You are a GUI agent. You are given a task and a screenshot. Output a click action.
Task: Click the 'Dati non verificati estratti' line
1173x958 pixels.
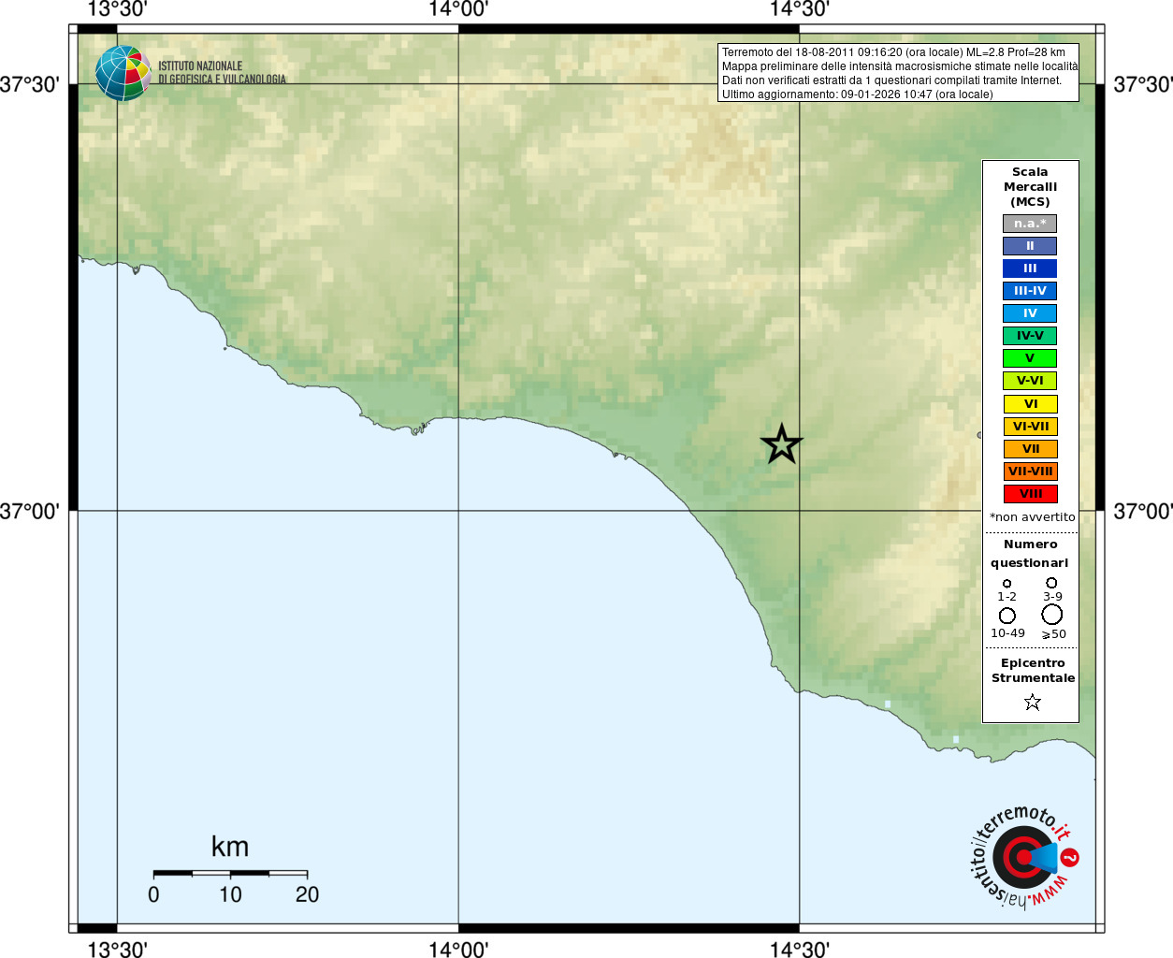[x=891, y=80]
